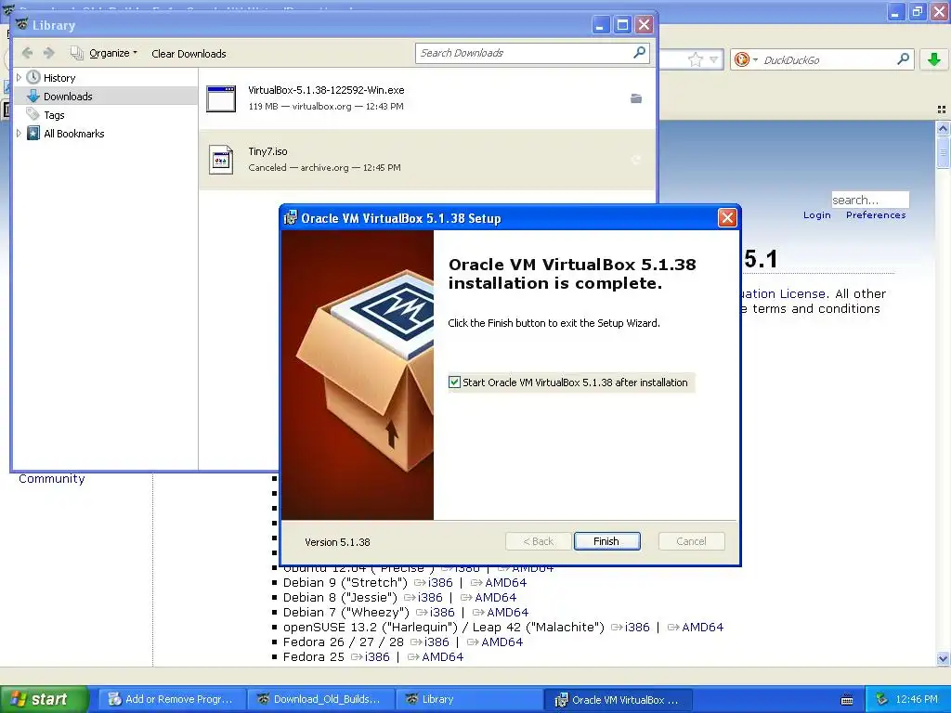Maximize the Library window
This screenshot has height=713, width=951.
click(622, 25)
